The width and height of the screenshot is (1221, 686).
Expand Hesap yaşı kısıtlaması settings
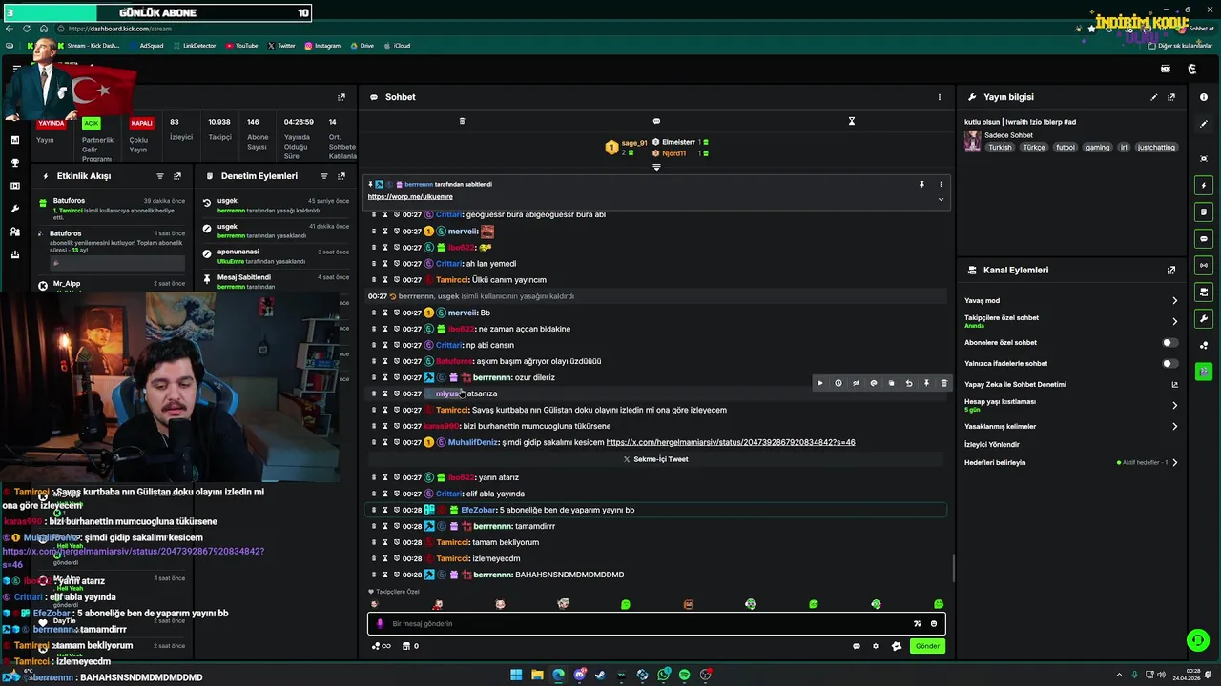click(1174, 405)
